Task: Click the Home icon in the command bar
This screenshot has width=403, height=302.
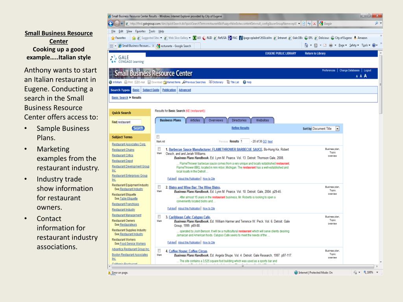Action: click(306, 46)
